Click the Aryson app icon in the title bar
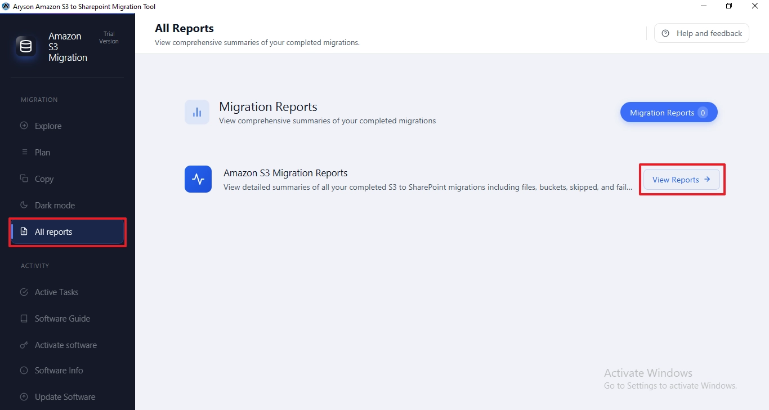 (6, 6)
